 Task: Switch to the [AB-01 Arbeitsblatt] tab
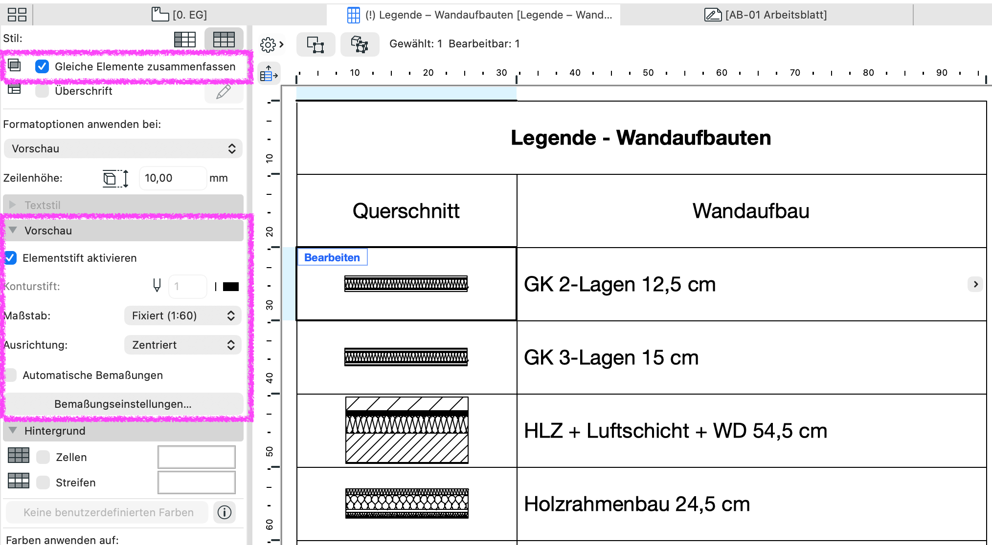coord(766,15)
